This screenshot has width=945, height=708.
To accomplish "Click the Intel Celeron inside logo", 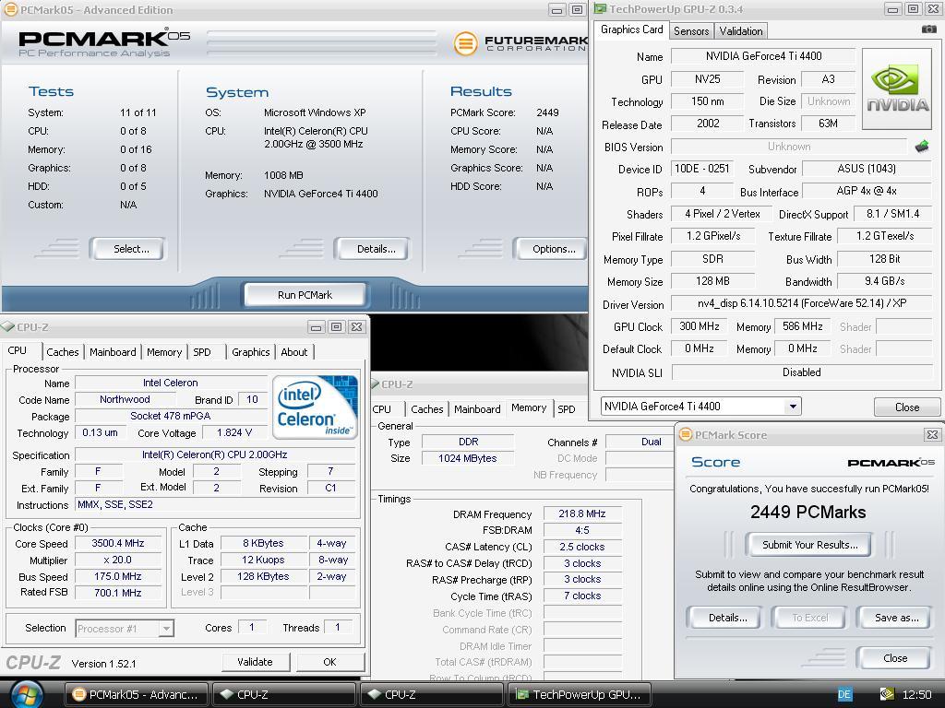I will click(x=316, y=407).
